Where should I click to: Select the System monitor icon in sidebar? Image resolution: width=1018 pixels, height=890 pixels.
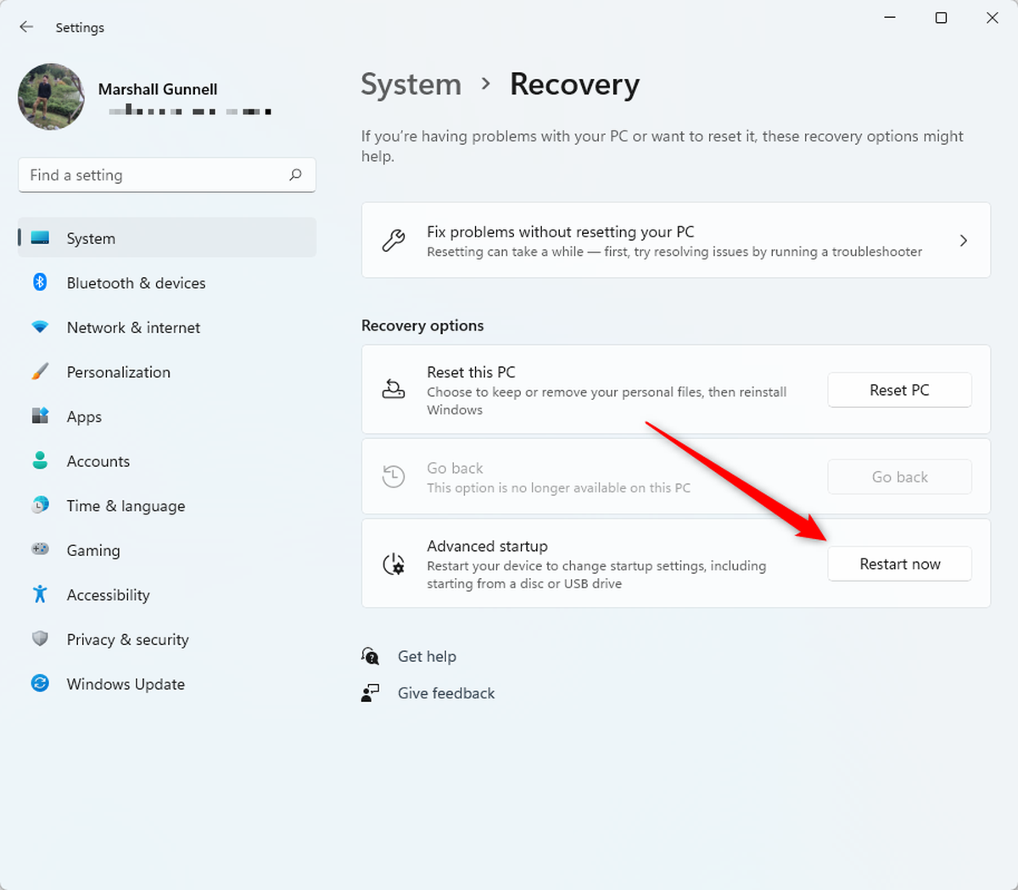pyautogui.click(x=40, y=238)
